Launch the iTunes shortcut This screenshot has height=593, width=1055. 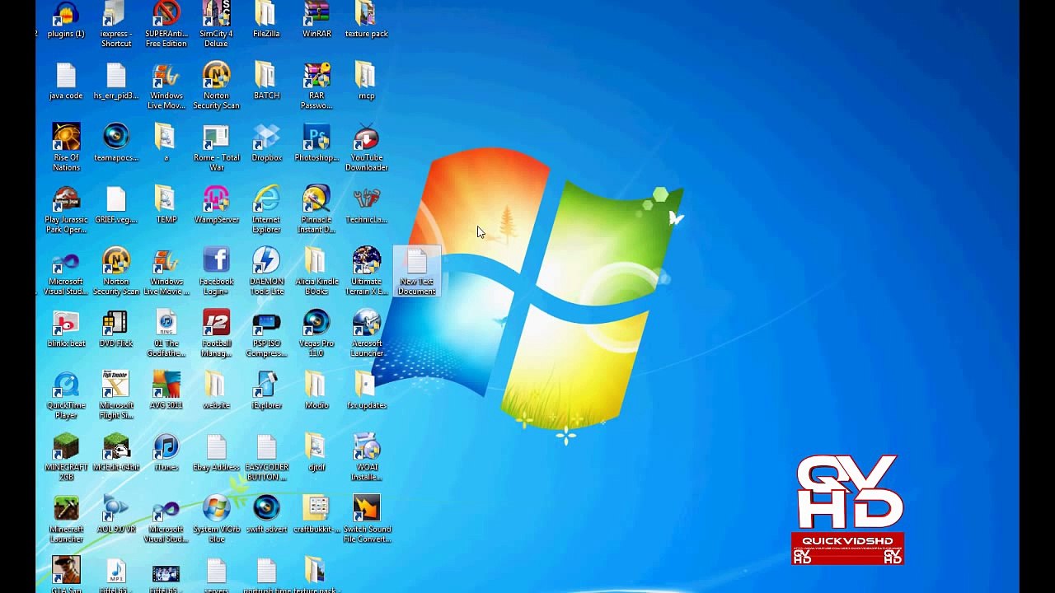(166, 452)
